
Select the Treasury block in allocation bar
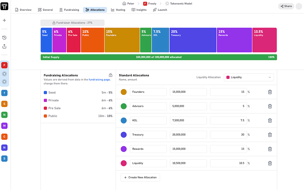point(193,40)
